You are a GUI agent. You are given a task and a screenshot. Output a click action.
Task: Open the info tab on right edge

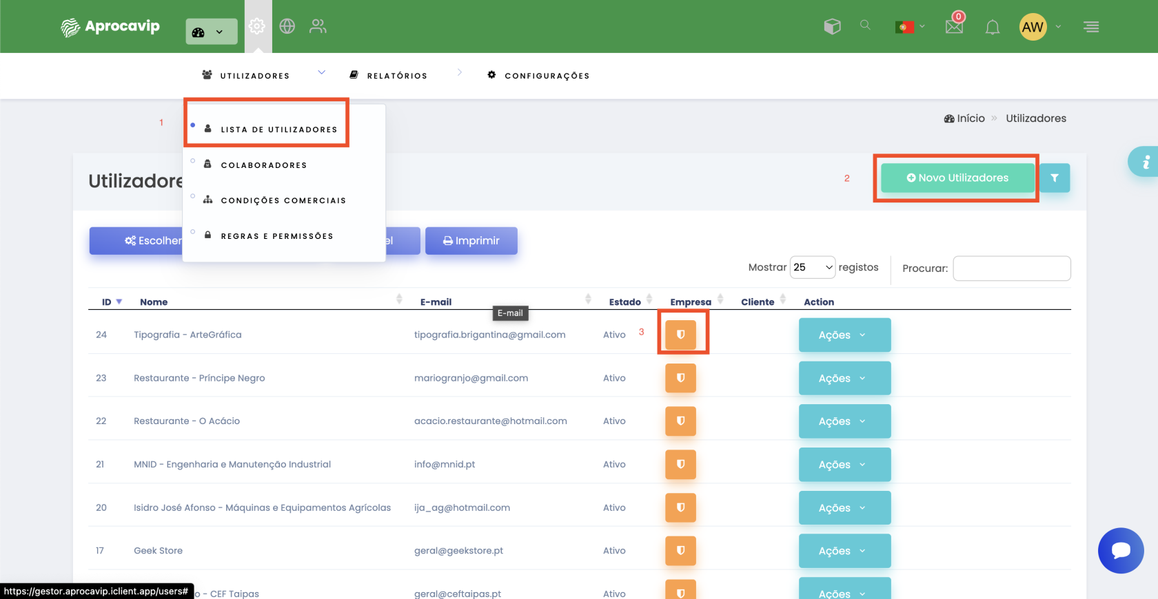1144,162
